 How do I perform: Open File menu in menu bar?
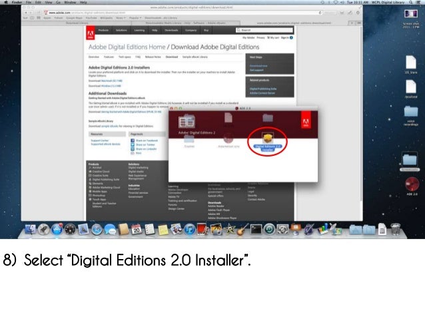[x=29, y=2]
